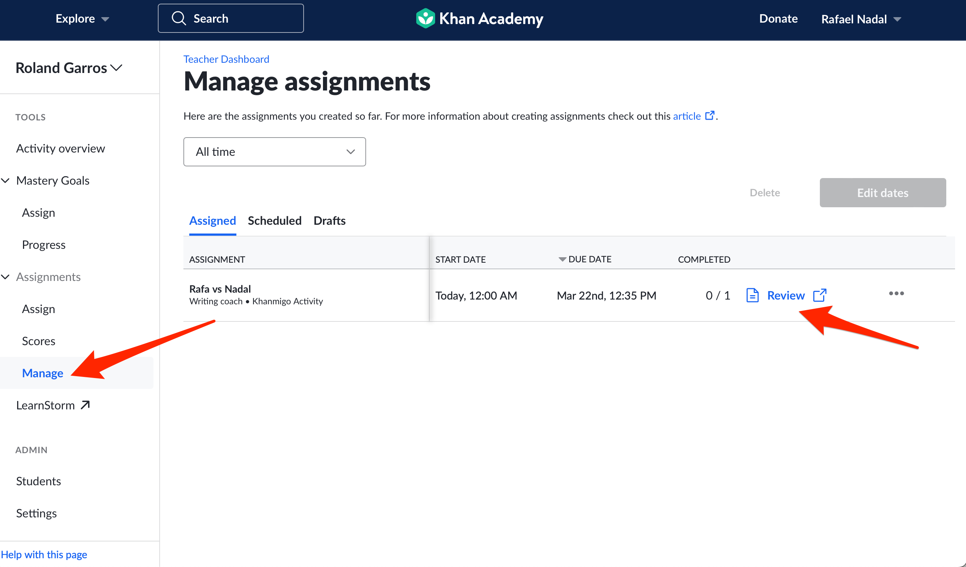Click the Teacher Dashboard breadcrumb link
The width and height of the screenshot is (966, 567).
pyautogui.click(x=226, y=59)
